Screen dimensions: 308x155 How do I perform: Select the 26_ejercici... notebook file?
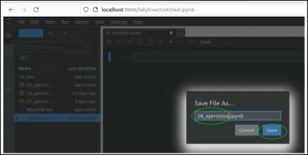[x=58, y=93]
